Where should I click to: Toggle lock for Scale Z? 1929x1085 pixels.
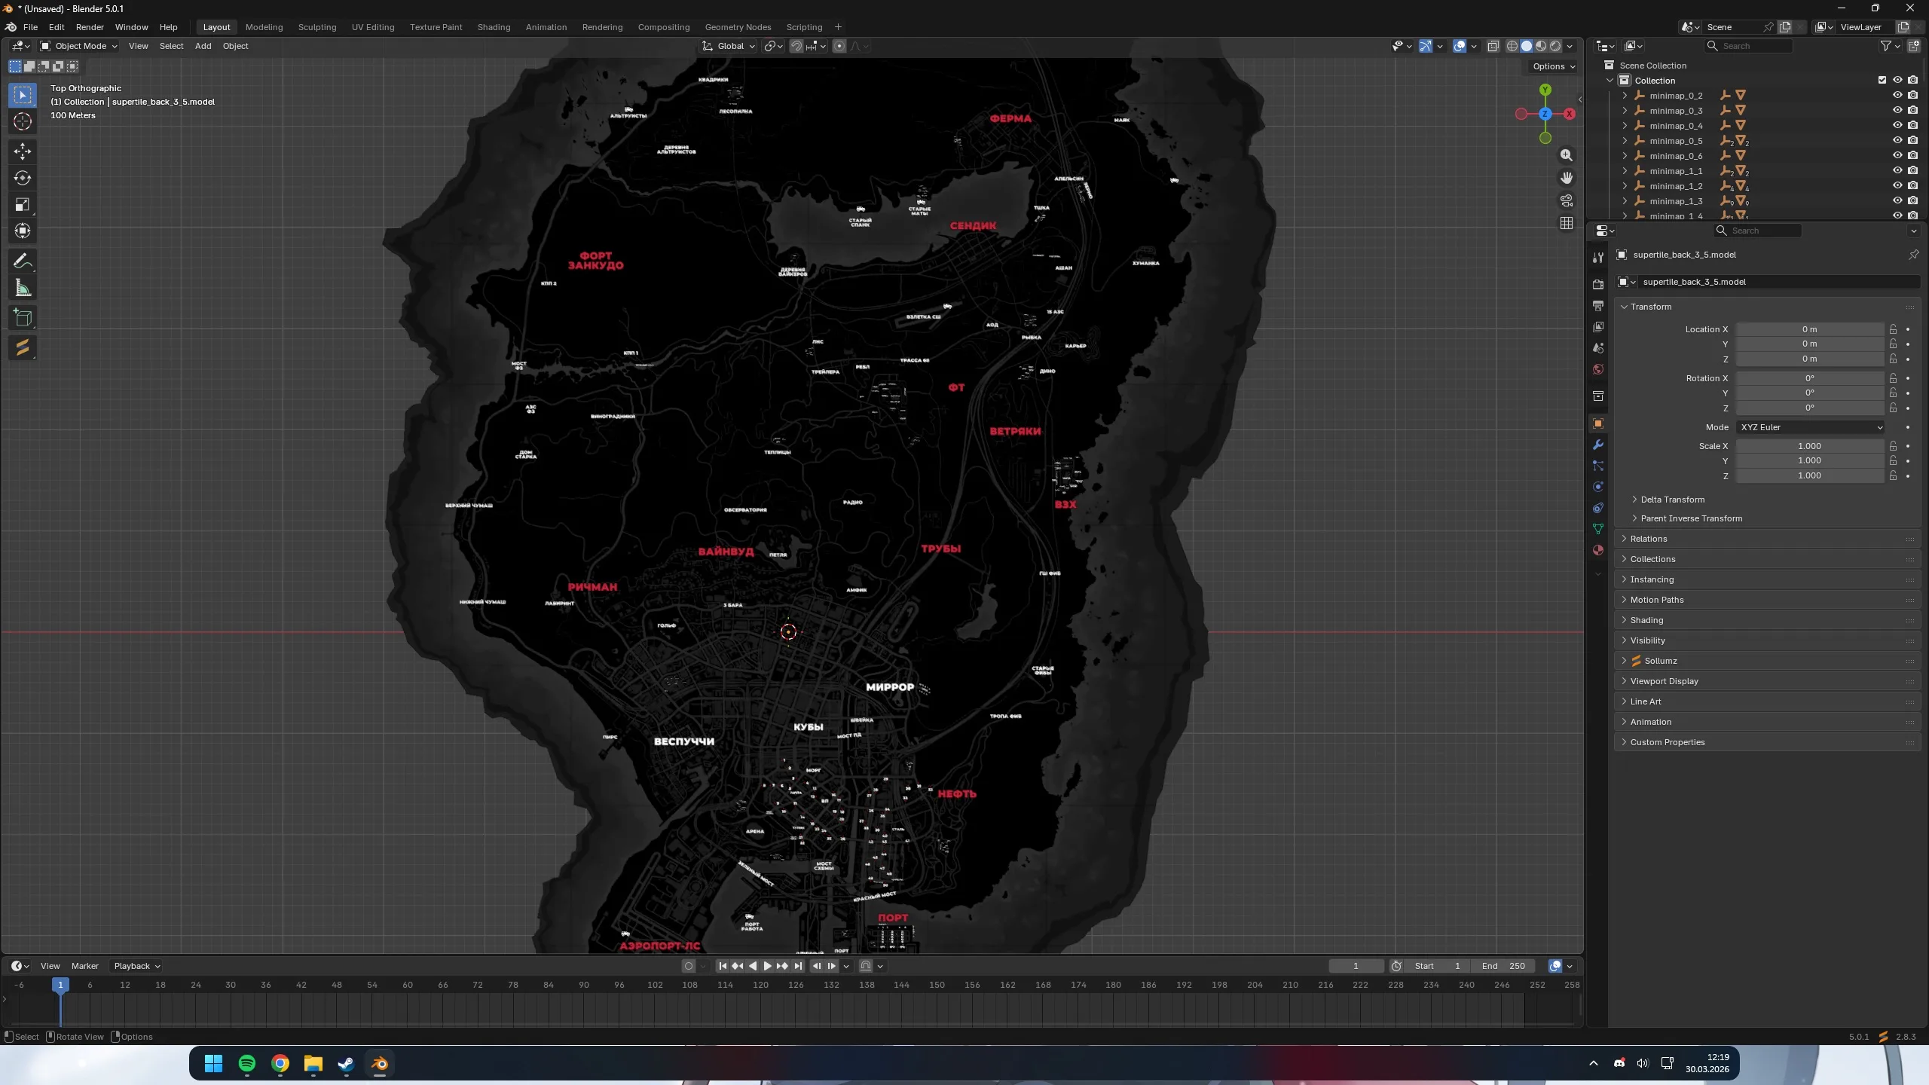tap(1893, 475)
